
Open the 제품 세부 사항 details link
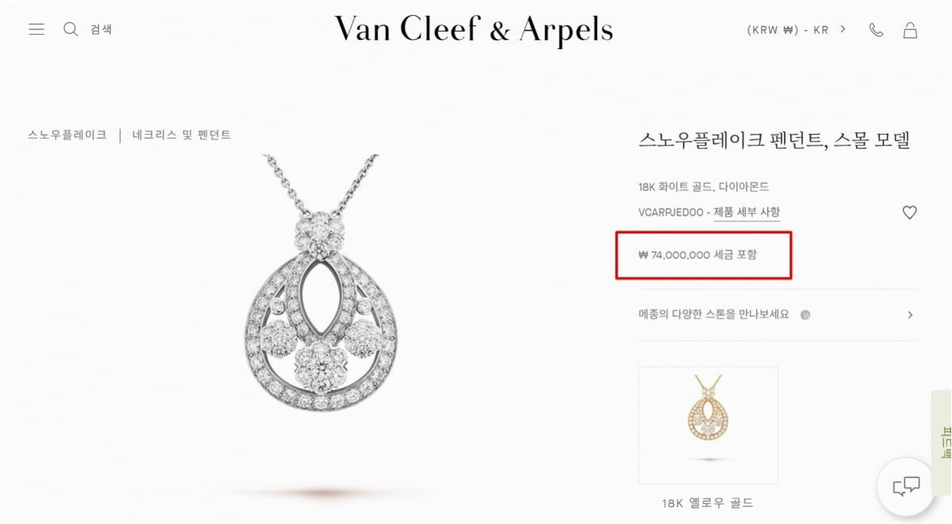pos(747,212)
